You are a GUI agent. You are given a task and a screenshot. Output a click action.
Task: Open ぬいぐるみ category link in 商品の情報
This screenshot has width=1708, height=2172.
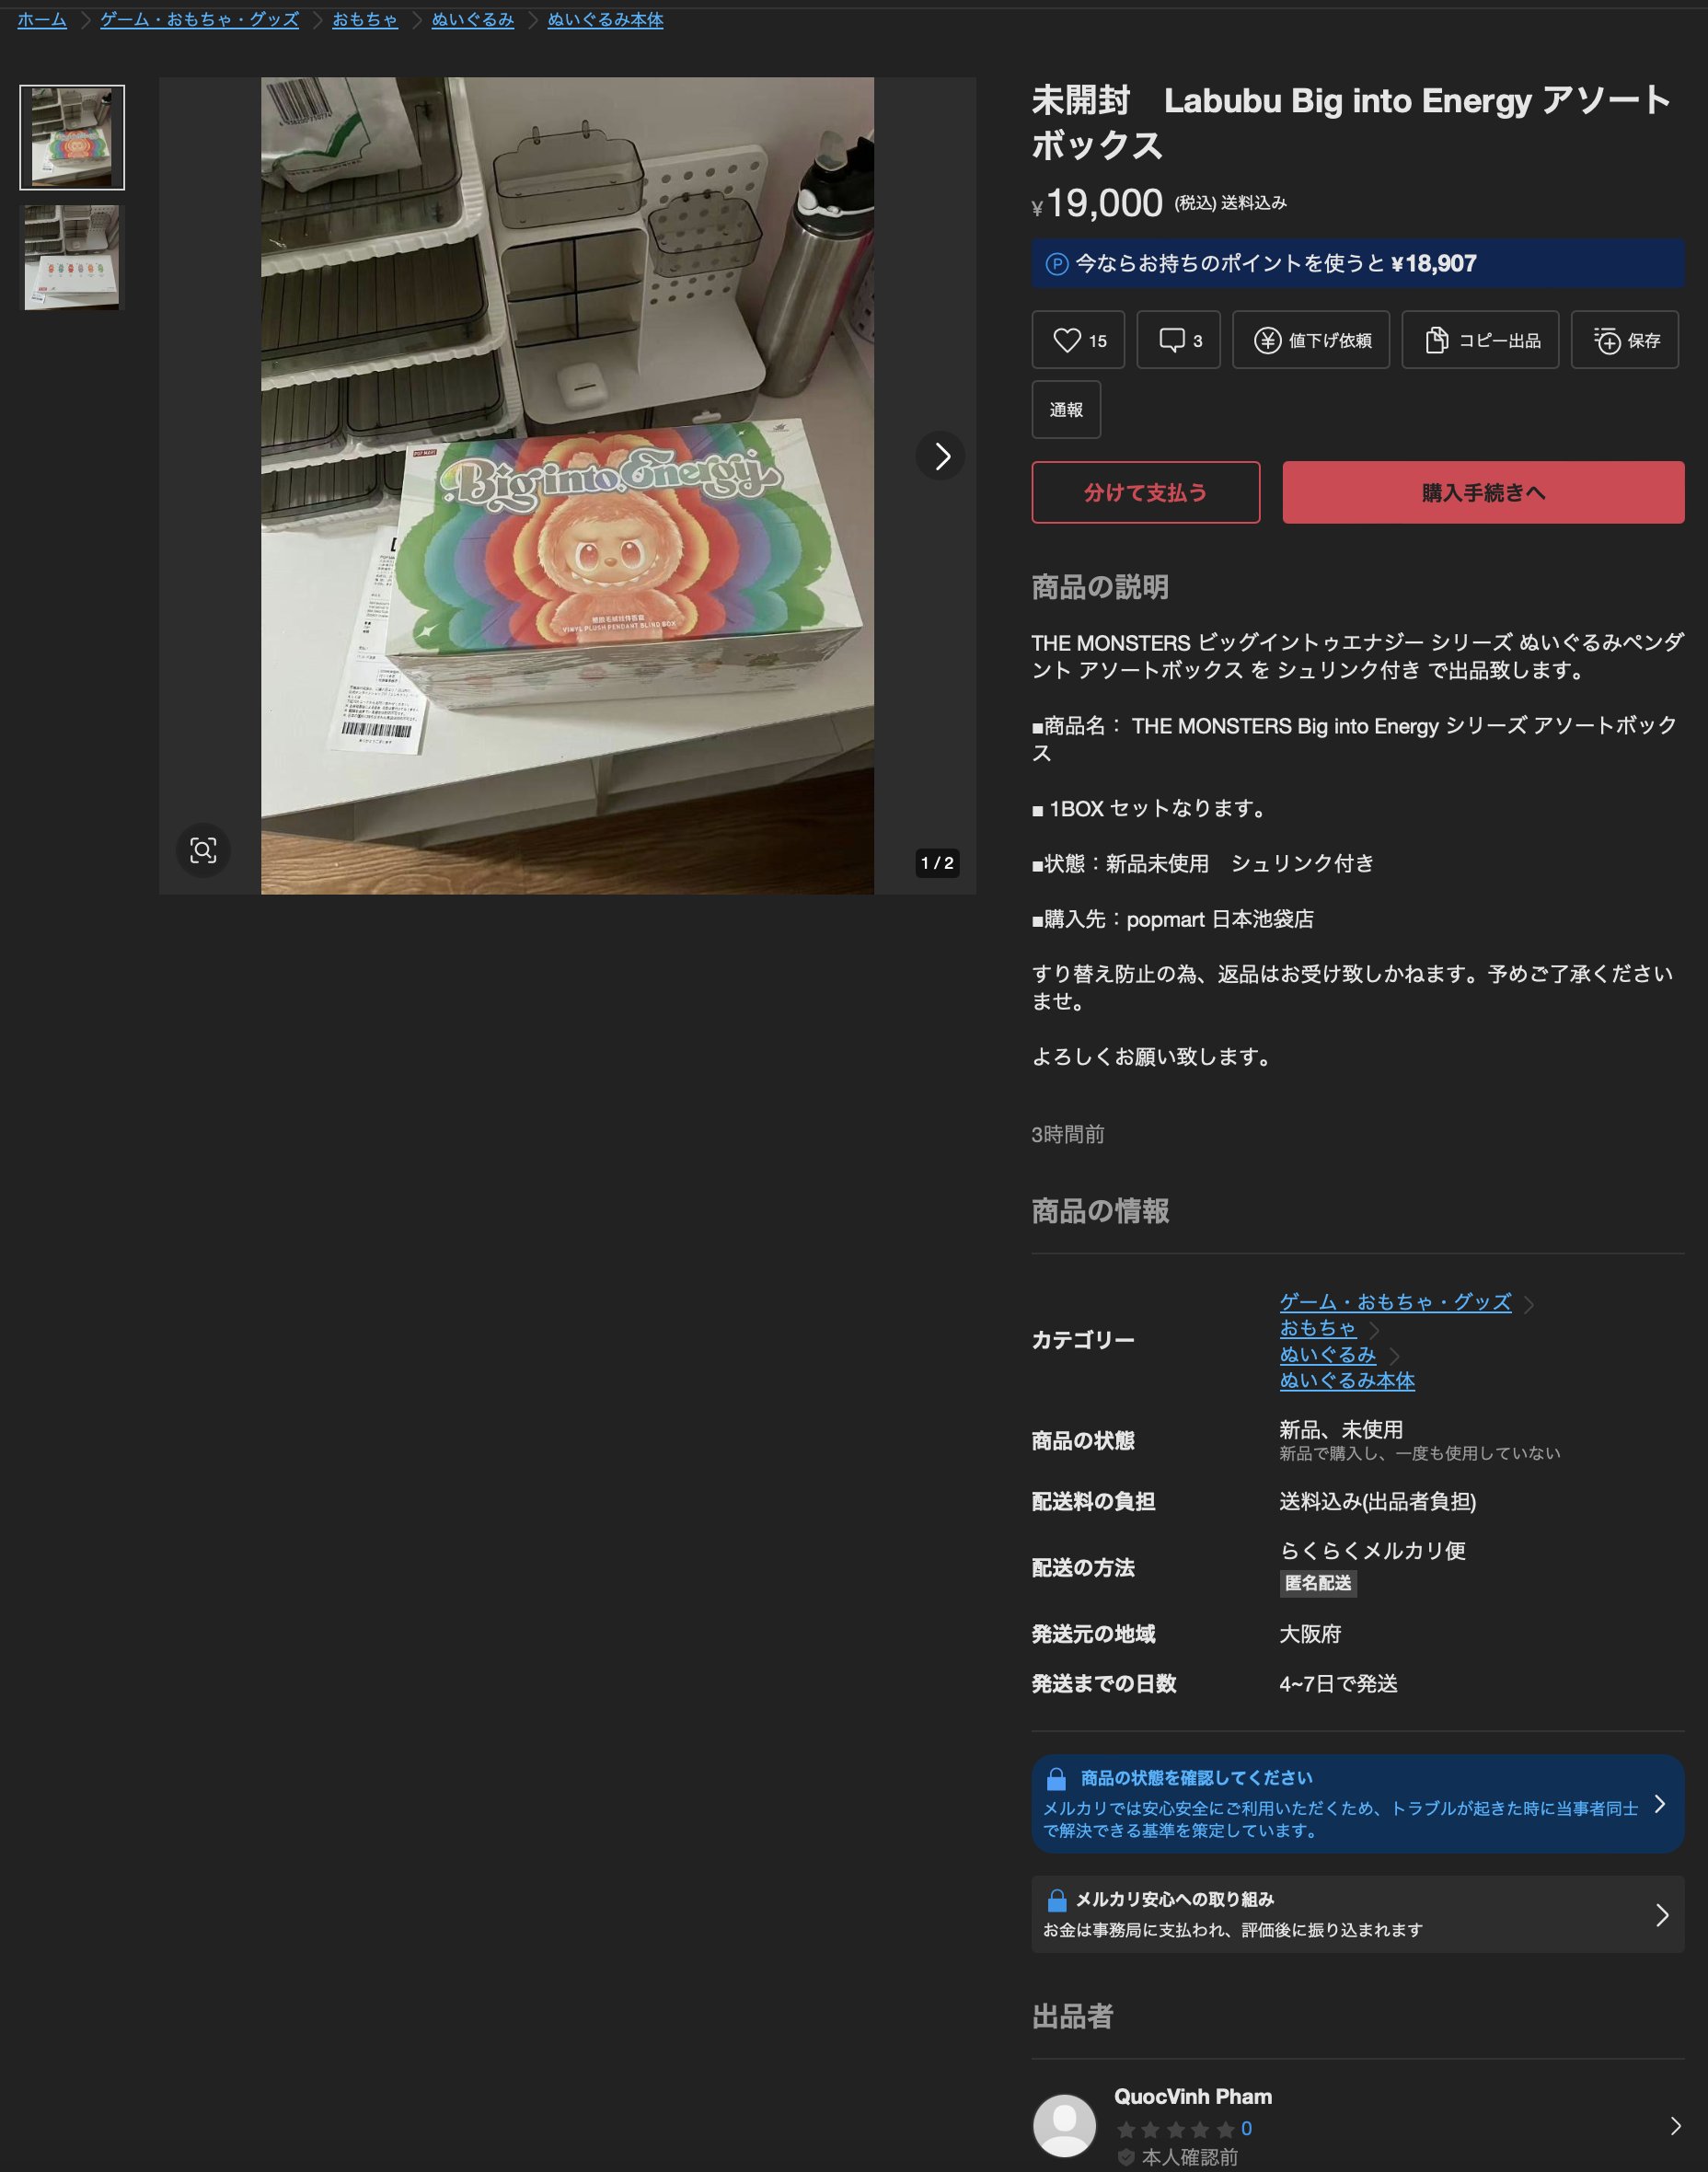tap(1328, 1355)
